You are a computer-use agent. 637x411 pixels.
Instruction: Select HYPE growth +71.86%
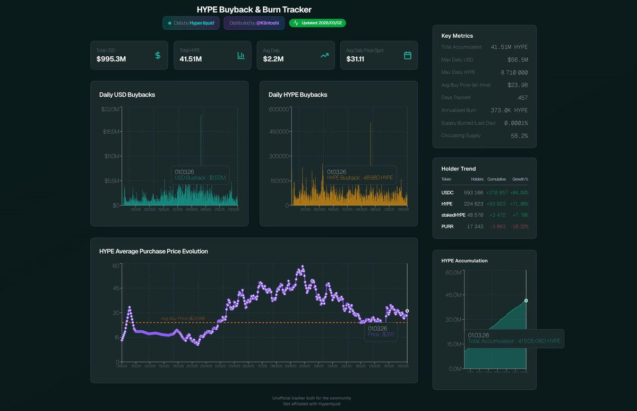click(x=519, y=204)
